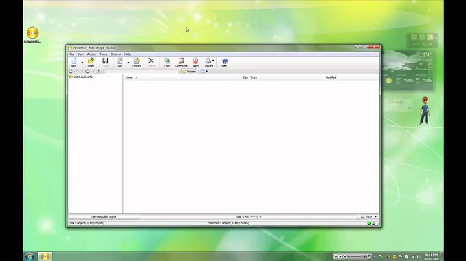Sort file list by Size column
Viewport: 466px width, 261px height.
click(x=245, y=78)
